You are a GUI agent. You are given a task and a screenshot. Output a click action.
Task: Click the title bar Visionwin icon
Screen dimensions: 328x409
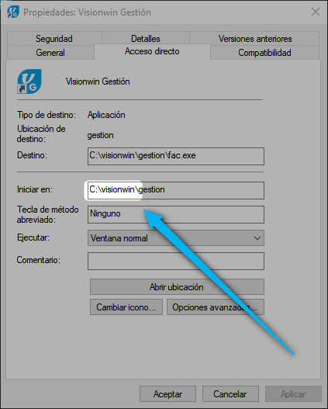click(13, 12)
